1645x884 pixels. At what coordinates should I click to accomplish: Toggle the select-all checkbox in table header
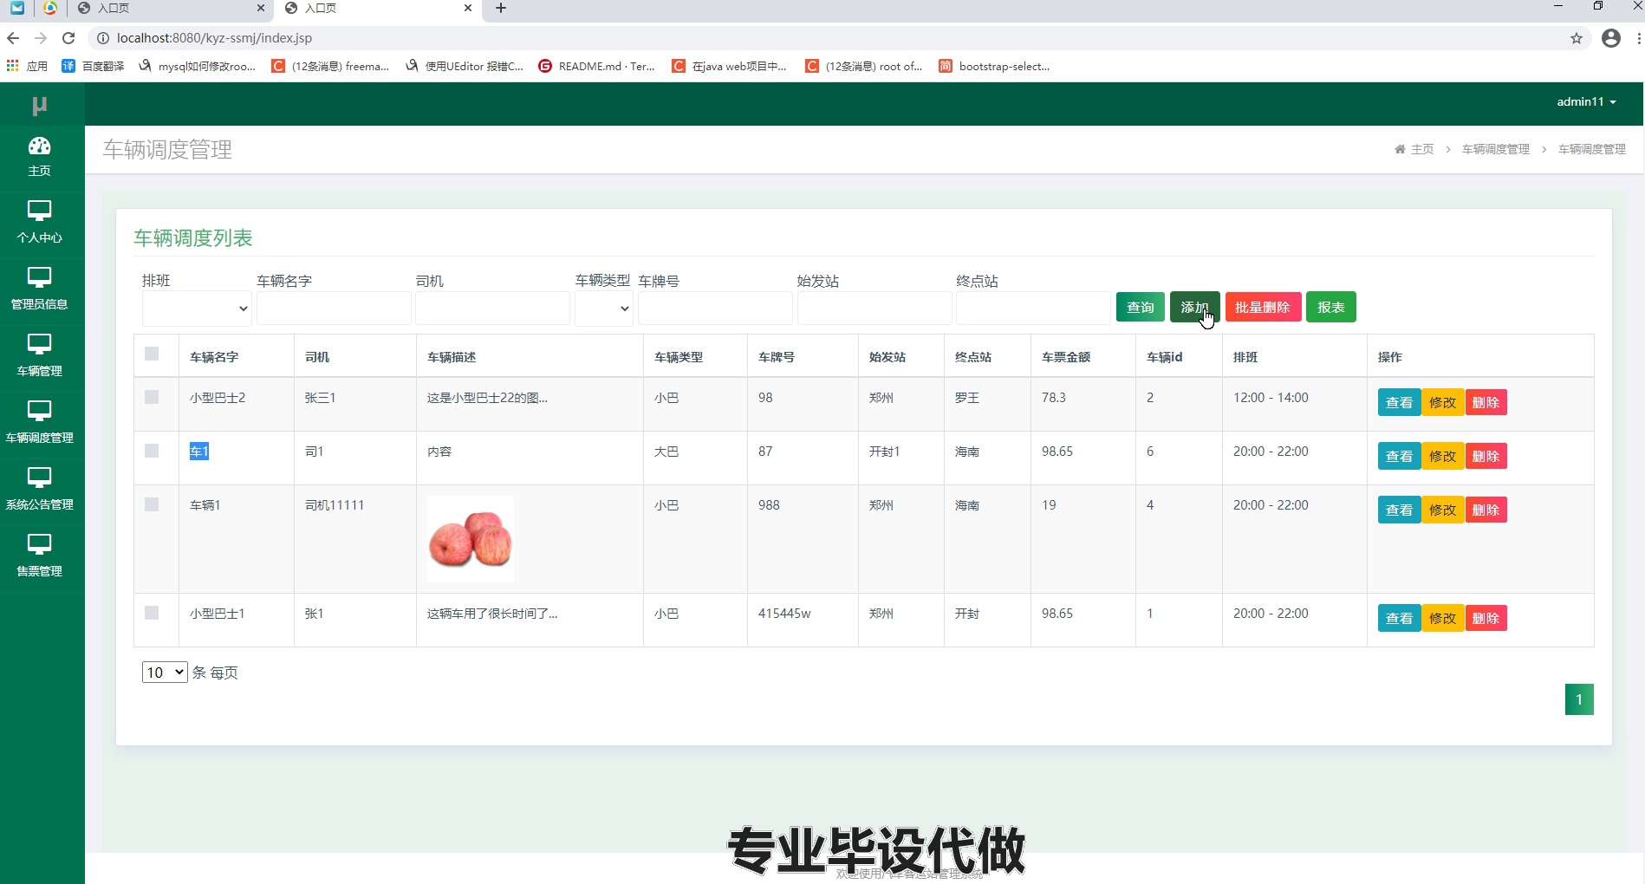(x=153, y=354)
